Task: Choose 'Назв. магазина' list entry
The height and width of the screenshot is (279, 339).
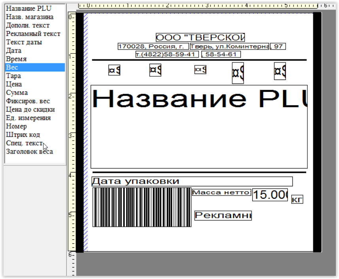Action: (x=30, y=17)
